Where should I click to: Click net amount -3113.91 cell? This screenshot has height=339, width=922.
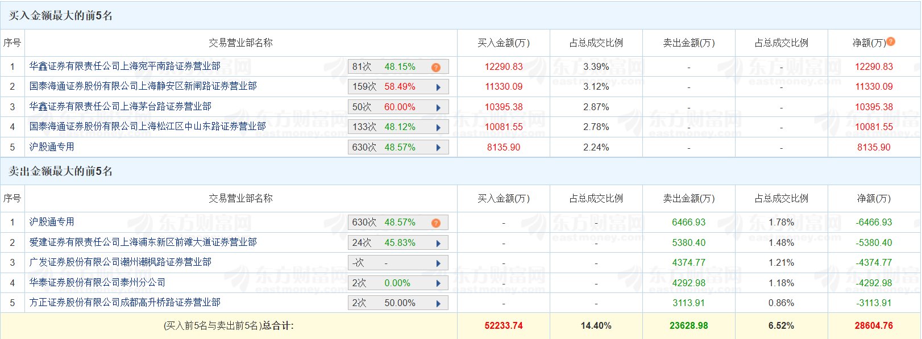874,303
